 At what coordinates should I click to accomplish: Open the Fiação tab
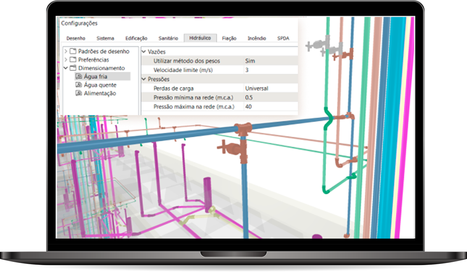click(x=229, y=38)
